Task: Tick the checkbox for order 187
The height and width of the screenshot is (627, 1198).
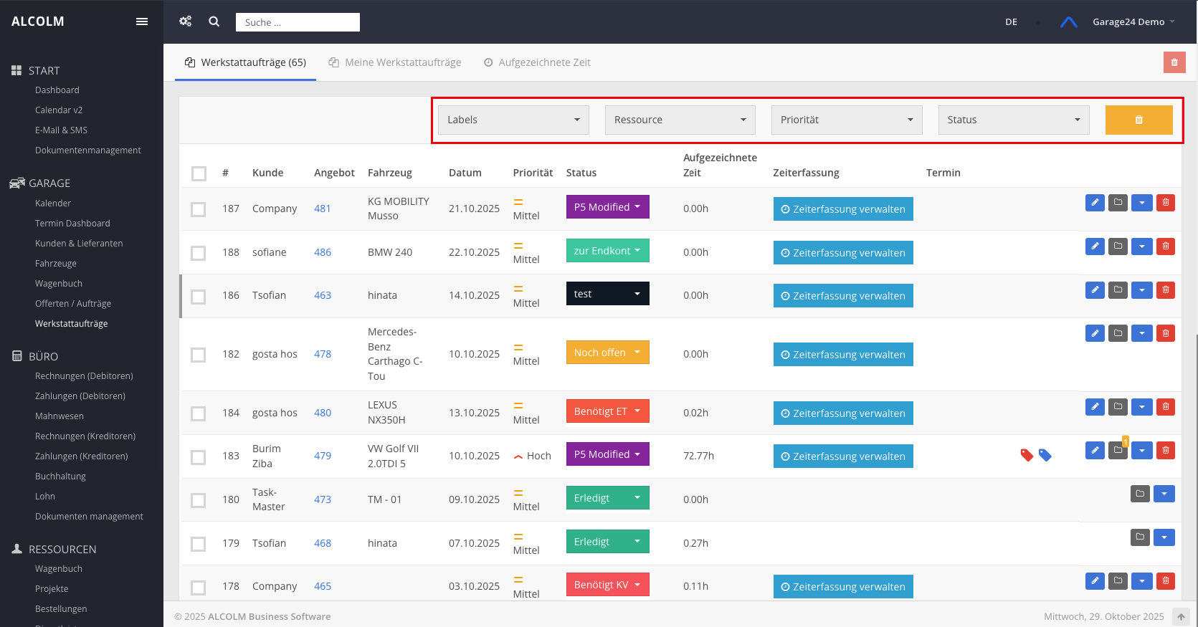Action: click(x=199, y=209)
